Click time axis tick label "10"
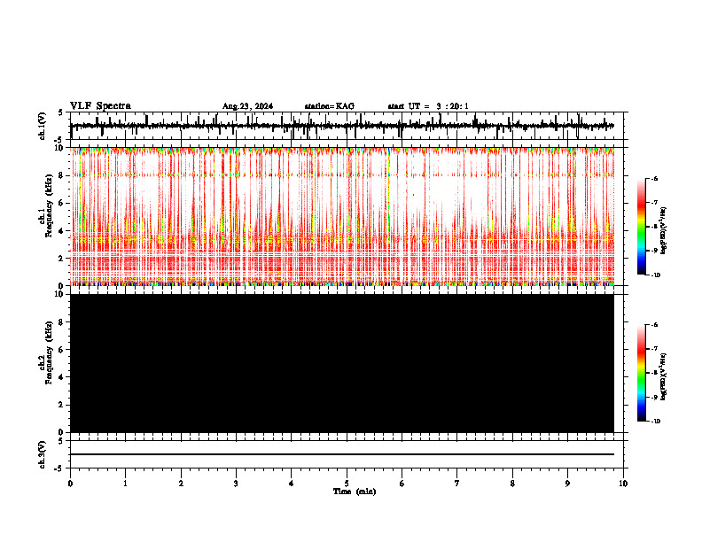 point(623,484)
